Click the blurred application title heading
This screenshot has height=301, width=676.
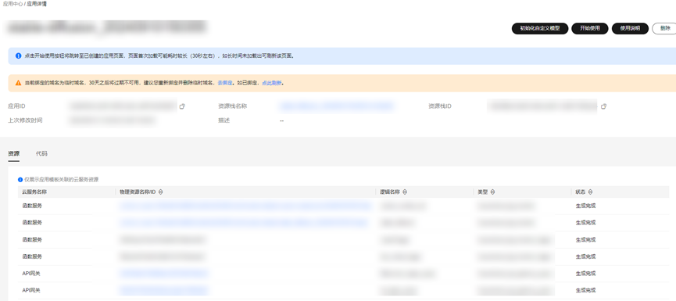click(x=107, y=27)
